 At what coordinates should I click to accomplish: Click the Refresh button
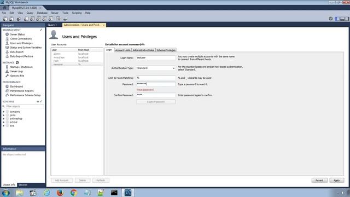pyautogui.click(x=101, y=181)
